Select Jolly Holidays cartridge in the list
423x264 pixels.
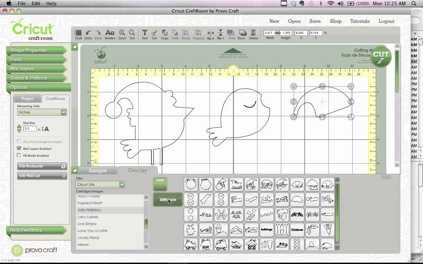pyautogui.click(x=110, y=210)
